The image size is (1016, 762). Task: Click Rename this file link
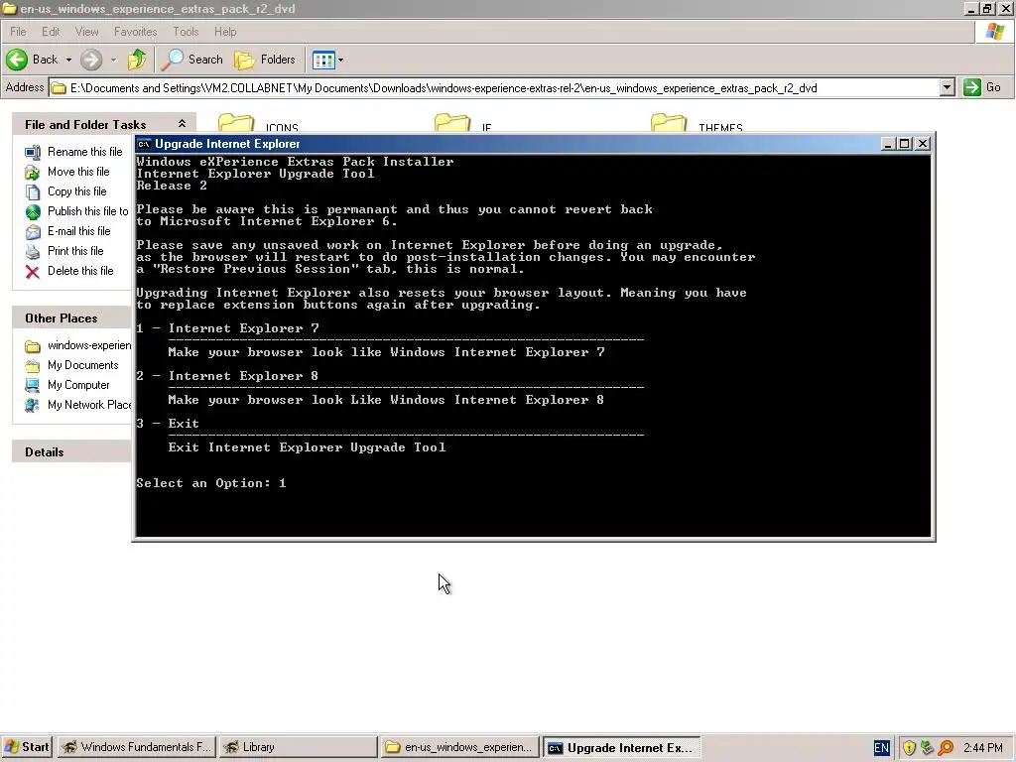coord(85,152)
